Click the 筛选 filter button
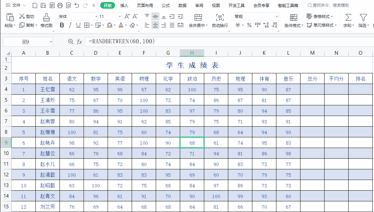374x212 pixels. pos(363,20)
